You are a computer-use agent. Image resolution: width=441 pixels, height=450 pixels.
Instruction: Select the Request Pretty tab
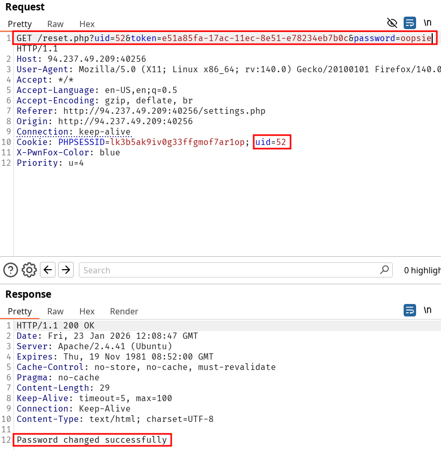[20, 24]
